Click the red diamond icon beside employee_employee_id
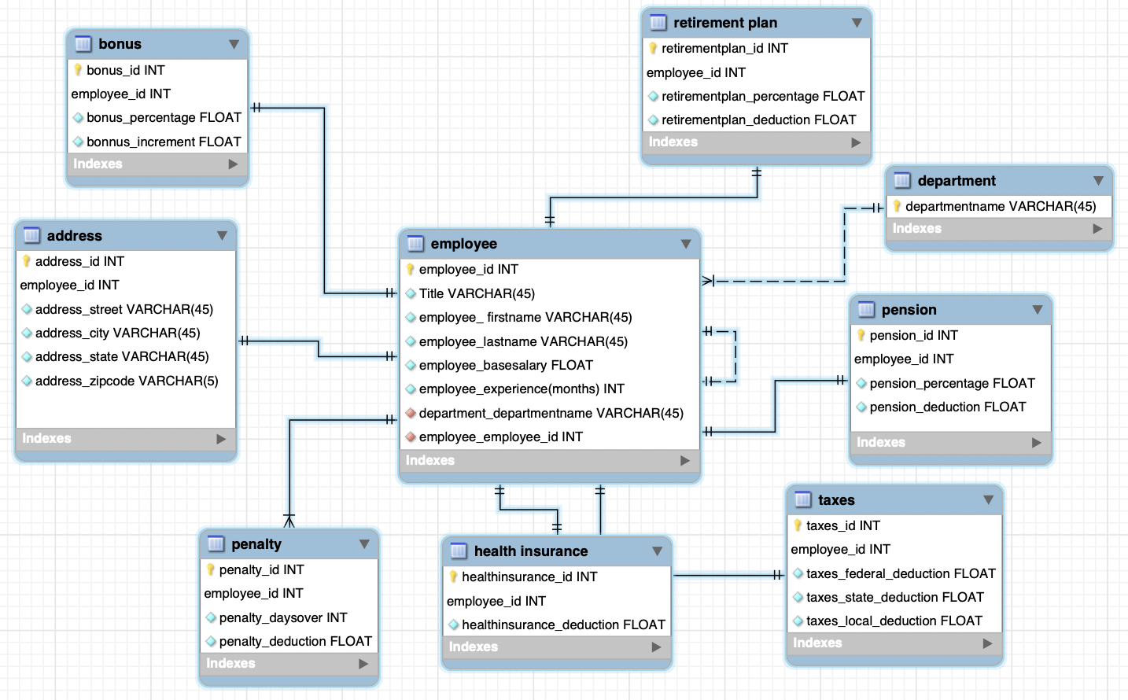Image resolution: width=1128 pixels, height=700 pixels. tap(411, 437)
